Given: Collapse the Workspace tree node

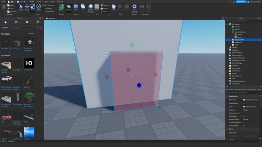Looking at the screenshot, I should (x=227, y=24).
